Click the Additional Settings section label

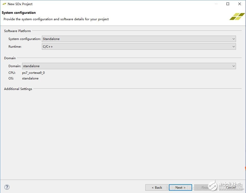(18, 89)
